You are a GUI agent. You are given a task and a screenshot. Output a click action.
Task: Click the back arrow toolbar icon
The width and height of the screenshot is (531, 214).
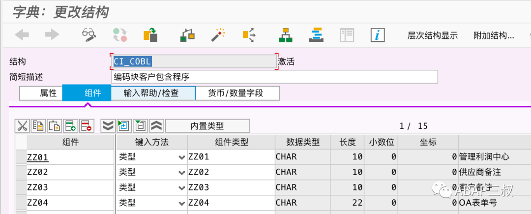point(22,35)
